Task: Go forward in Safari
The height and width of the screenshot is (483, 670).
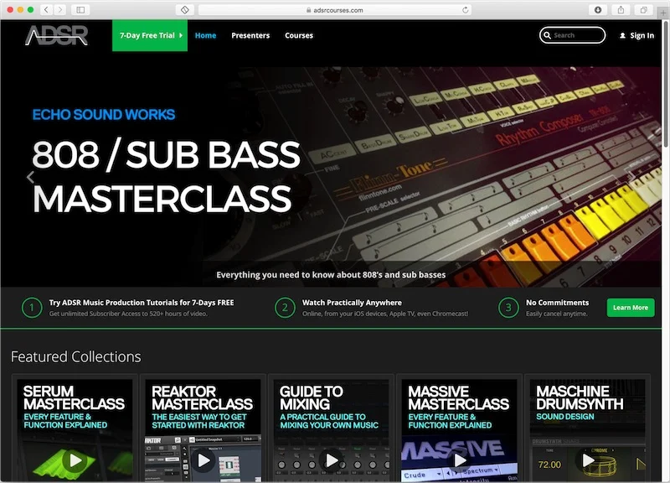Action: [59, 10]
